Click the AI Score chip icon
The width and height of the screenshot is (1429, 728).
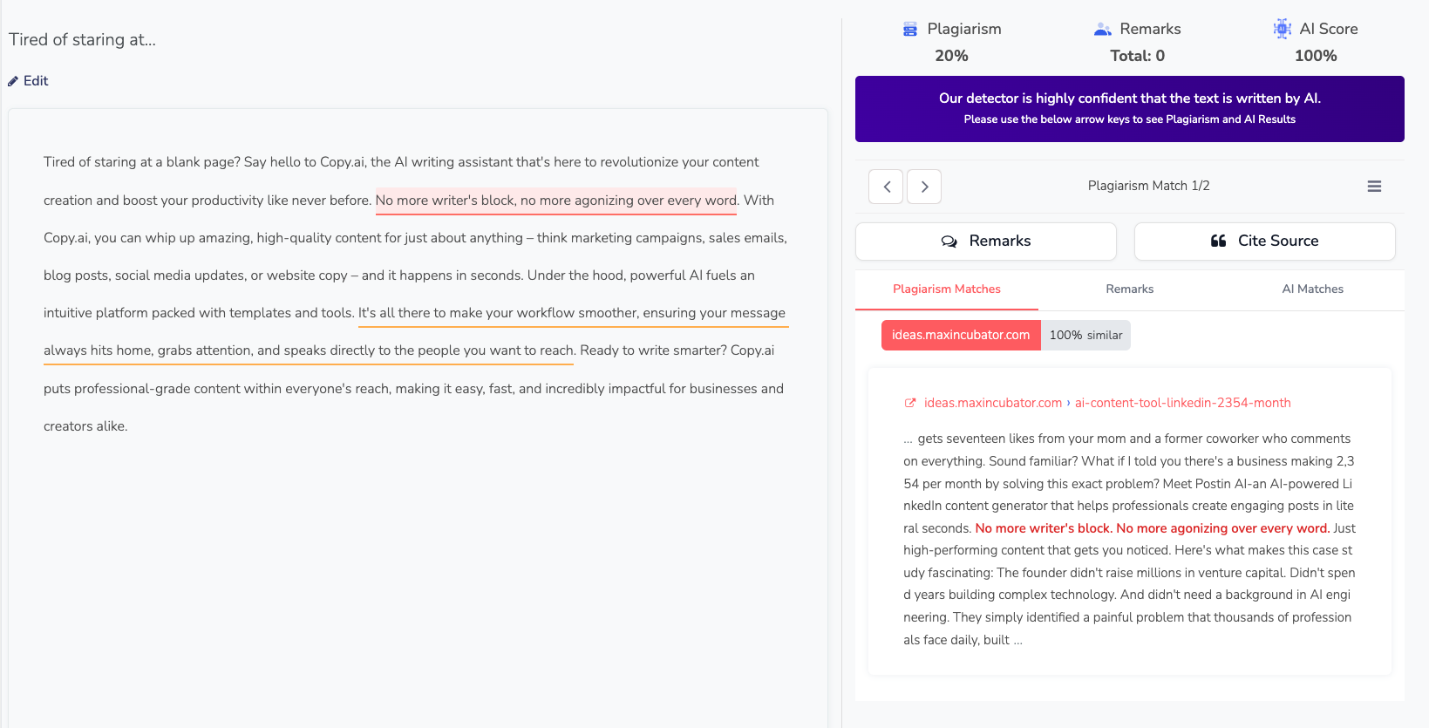(x=1283, y=29)
